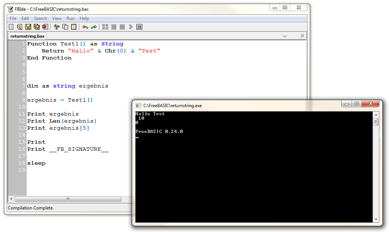Minimize the FBIde window
Image resolution: width=389 pixels, height=232 pixels.
[275, 8]
